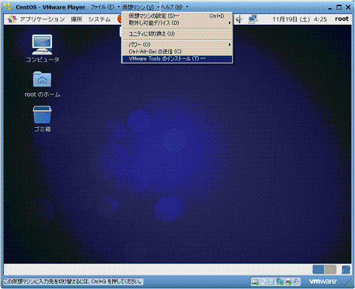355x289 pixels.
Task: Open the GNOME アプリケーション menu
Action: coord(42,19)
